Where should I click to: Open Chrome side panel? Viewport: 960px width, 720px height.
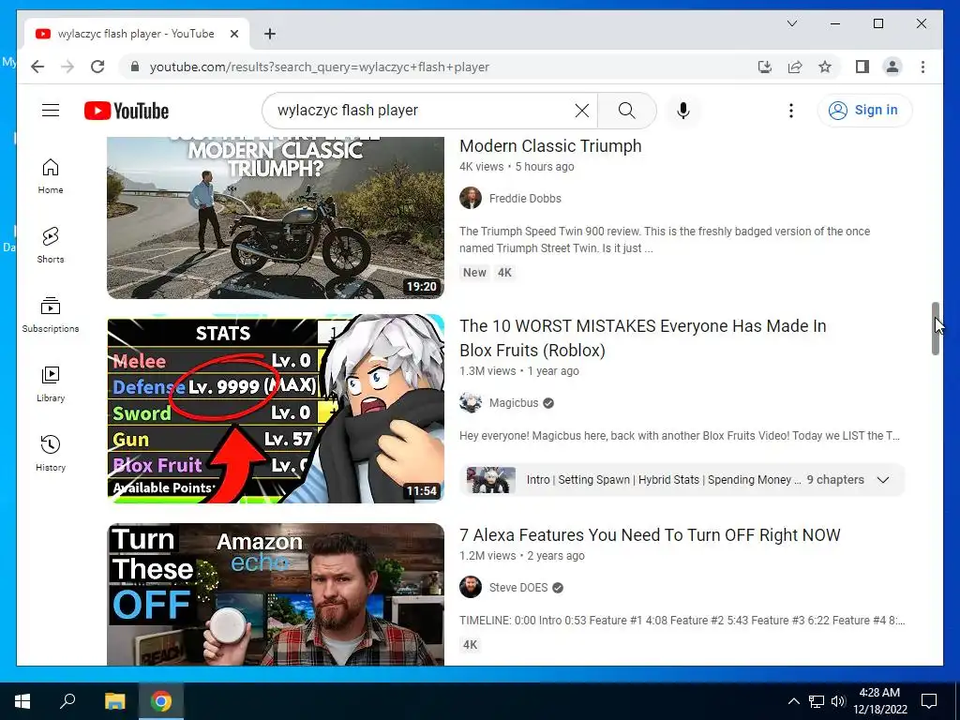click(x=862, y=67)
